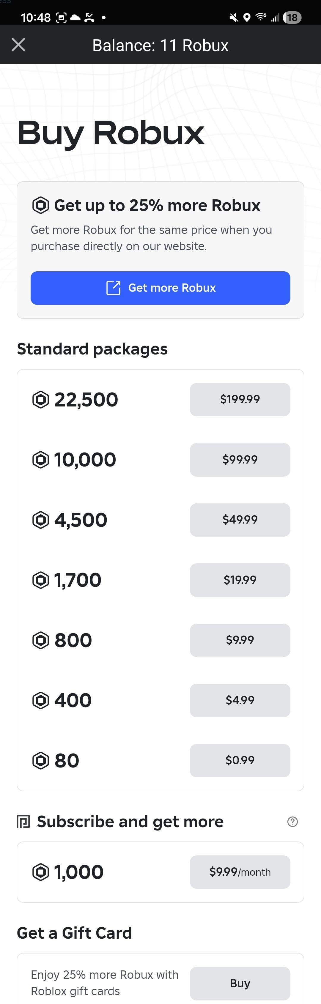Tap the Robux icon beside the 80 package

pos(40,760)
